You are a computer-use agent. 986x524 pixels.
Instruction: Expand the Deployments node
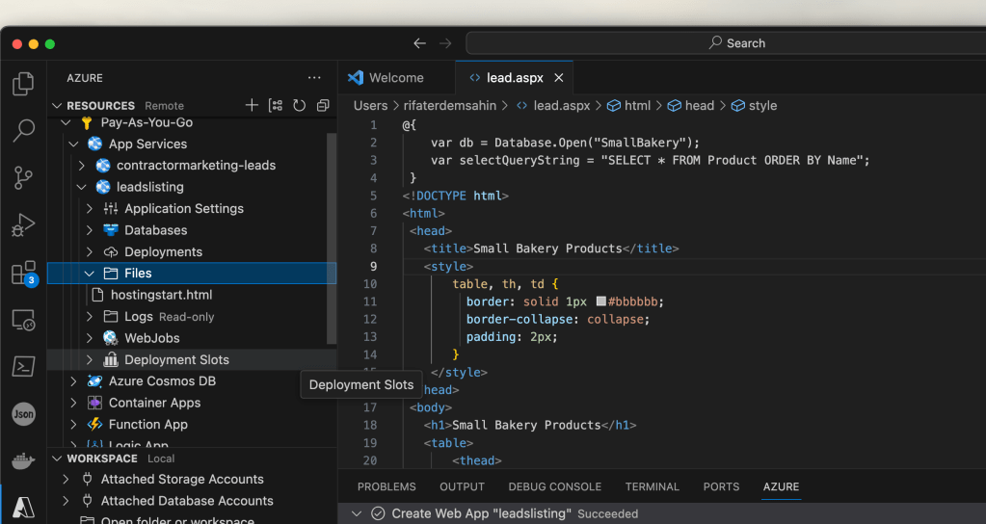pyautogui.click(x=90, y=251)
